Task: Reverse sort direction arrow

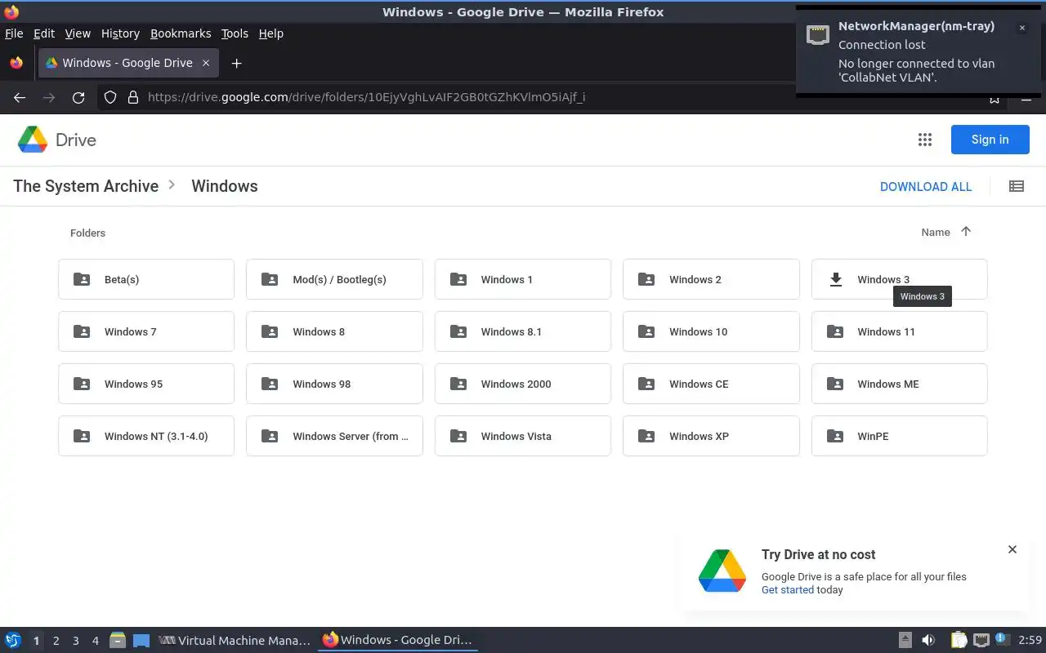Action: point(966,232)
